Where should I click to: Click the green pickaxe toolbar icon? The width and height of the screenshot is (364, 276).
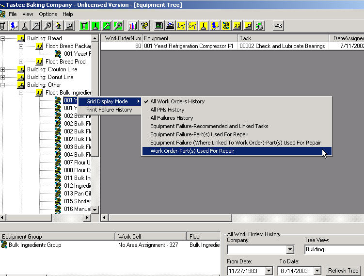pos(107,26)
